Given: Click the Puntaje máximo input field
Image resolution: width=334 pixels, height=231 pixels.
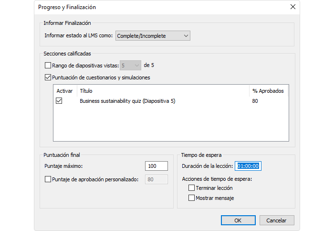Looking at the screenshot, I should click(157, 166).
